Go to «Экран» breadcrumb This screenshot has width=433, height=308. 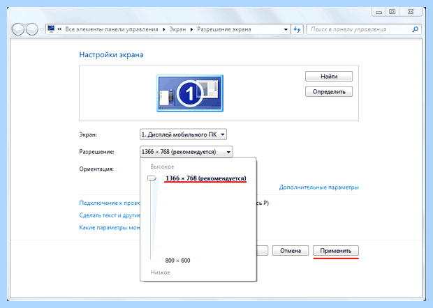pyautogui.click(x=177, y=29)
